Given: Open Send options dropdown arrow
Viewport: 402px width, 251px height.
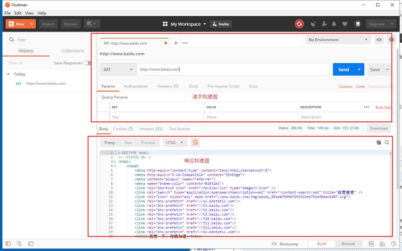Looking at the screenshot, I should (359, 69).
